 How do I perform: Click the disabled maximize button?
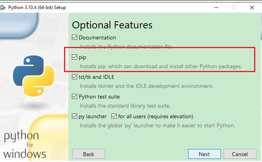(234, 7)
